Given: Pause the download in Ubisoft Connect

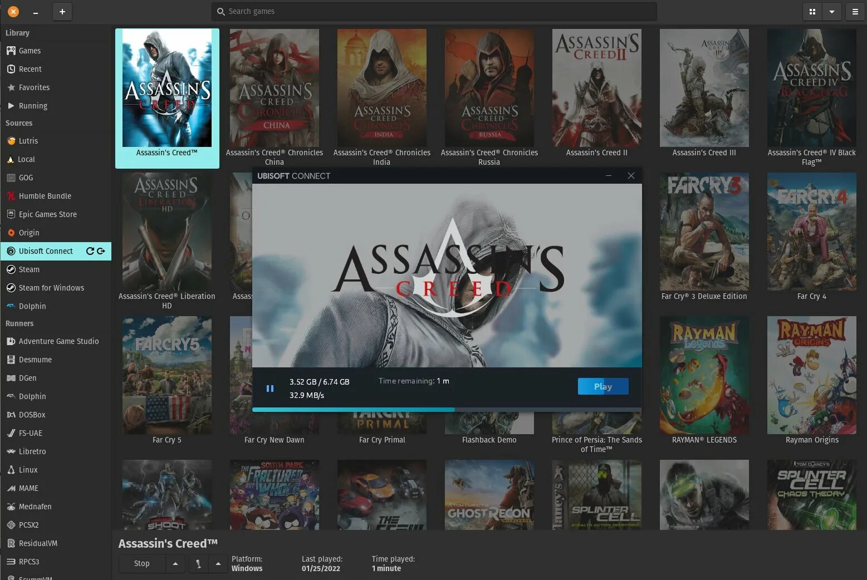Looking at the screenshot, I should [270, 389].
